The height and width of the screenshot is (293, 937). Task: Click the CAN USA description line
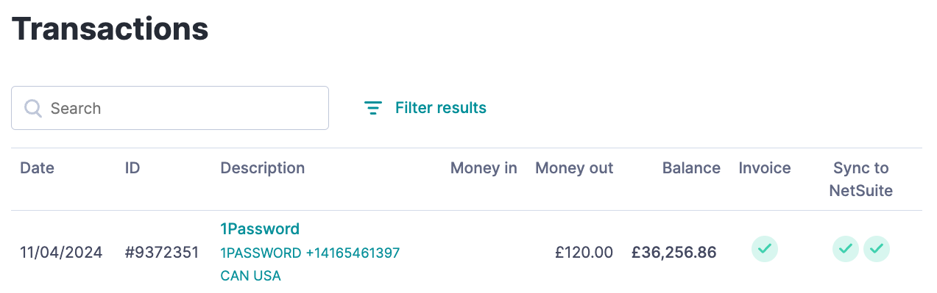[x=250, y=276]
